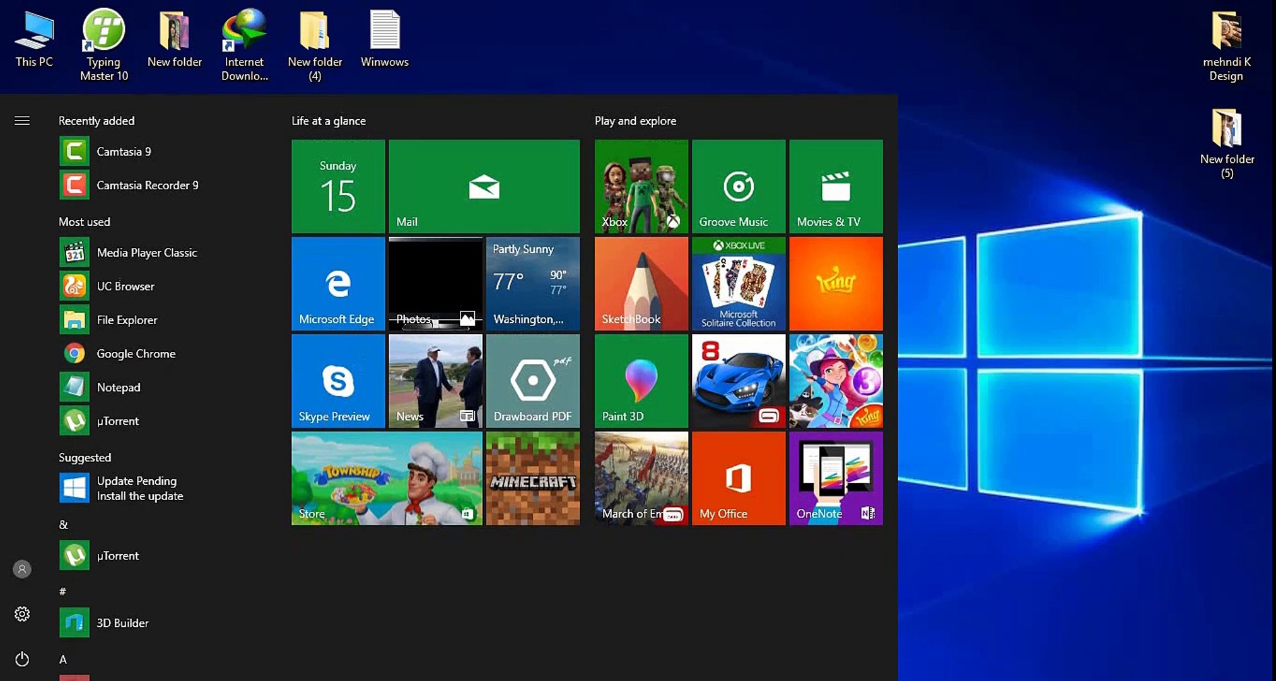
Task: Expand the hamburger menu in Start
Action: (x=22, y=120)
